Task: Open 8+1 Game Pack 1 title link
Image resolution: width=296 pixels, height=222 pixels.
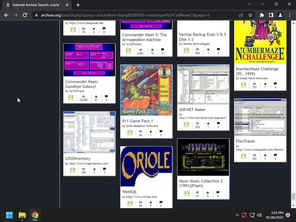Action: click(137, 121)
